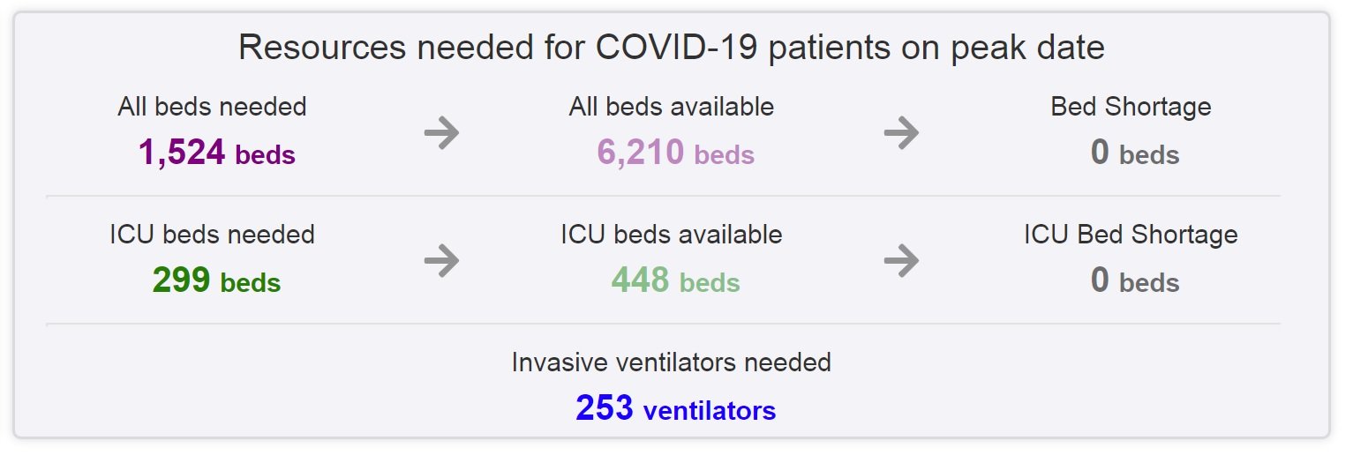Click the All beds available label

[672, 107]
